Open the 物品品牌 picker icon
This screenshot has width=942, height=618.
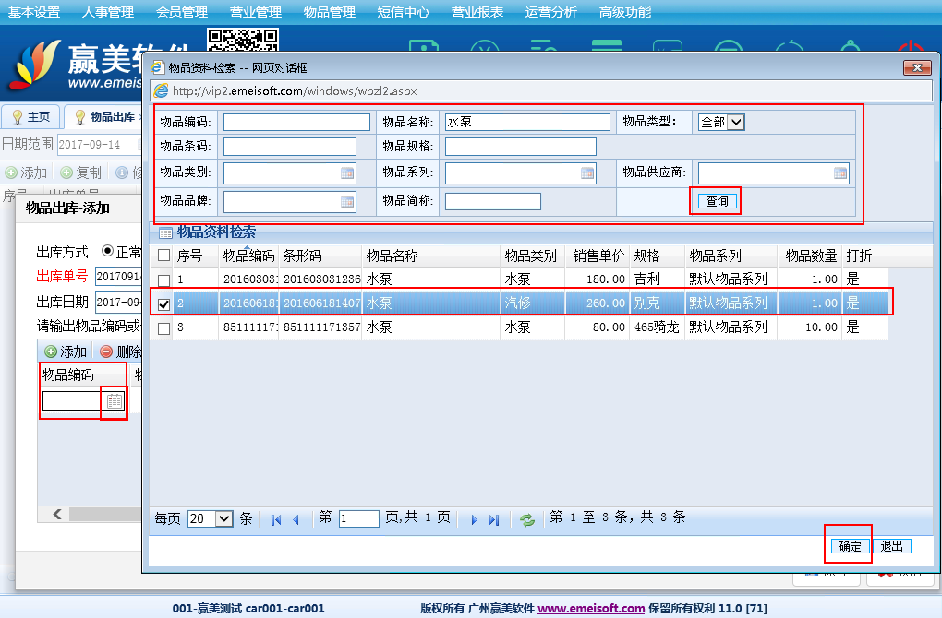[347, 202]
